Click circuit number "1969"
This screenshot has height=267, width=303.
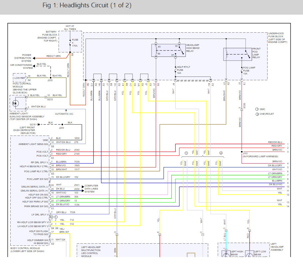tap(77, 165)
